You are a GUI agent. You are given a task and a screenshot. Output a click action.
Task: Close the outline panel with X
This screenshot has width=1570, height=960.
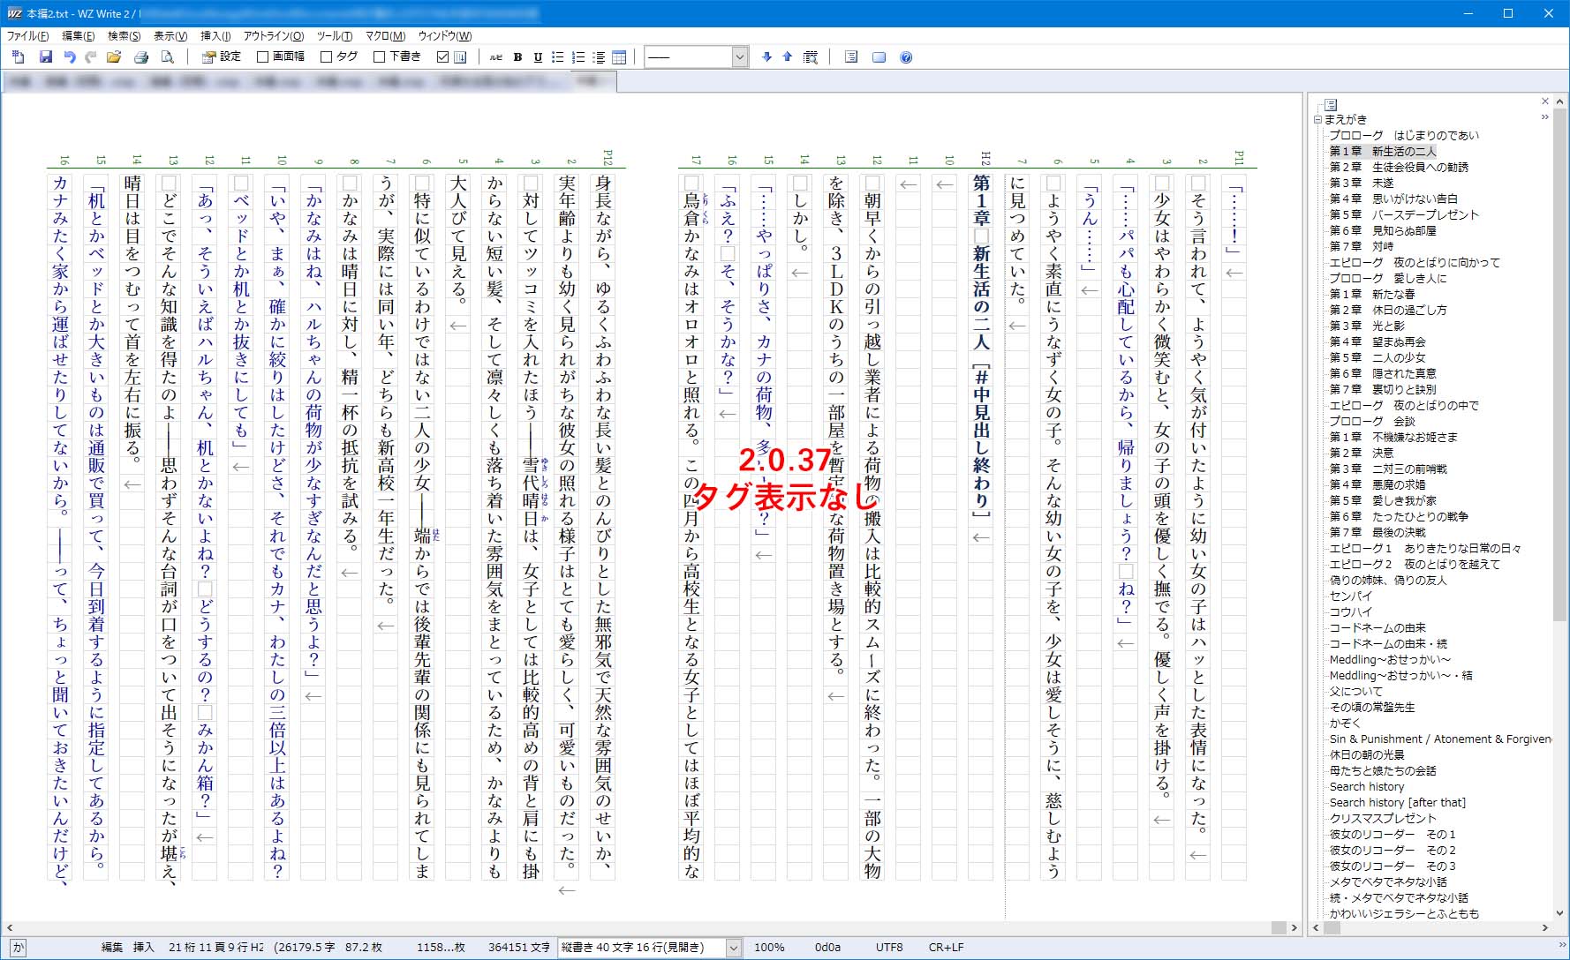[x=1545, y=101]
